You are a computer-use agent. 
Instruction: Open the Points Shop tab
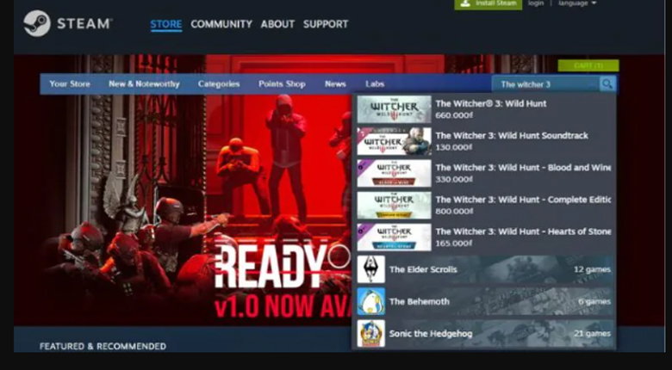pos(282,84)
